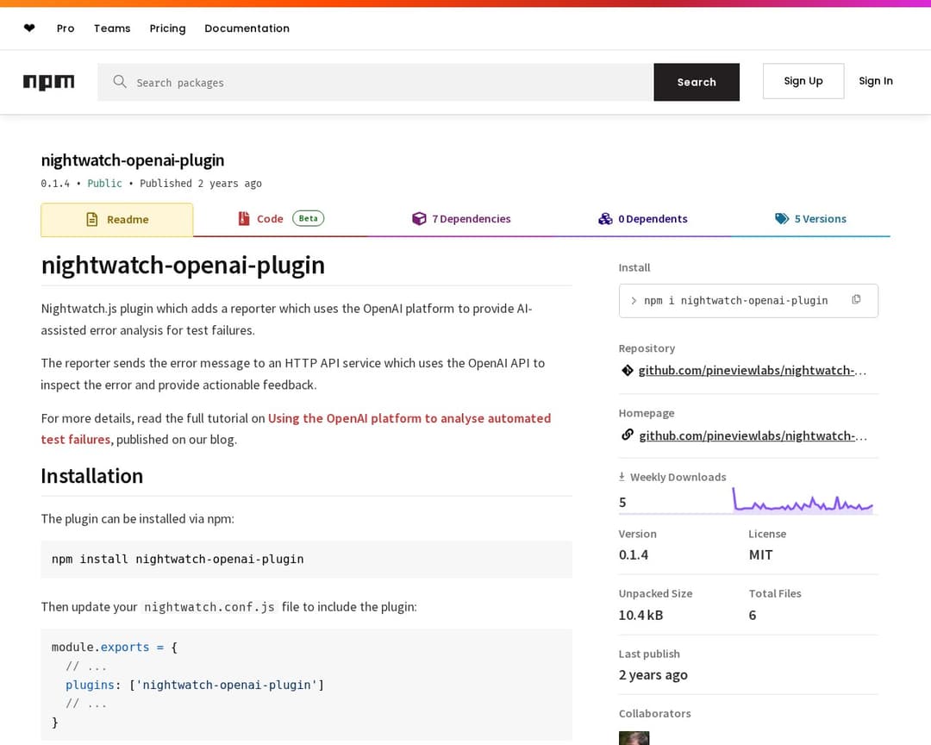
Task: Open the npm logo home link
Action: coord(48,82)
